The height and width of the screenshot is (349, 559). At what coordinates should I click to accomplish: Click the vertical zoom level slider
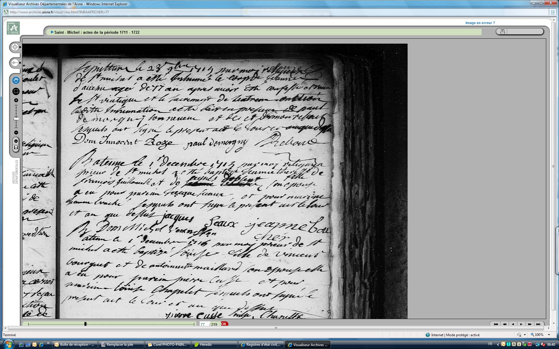click(x=16, y=119)
